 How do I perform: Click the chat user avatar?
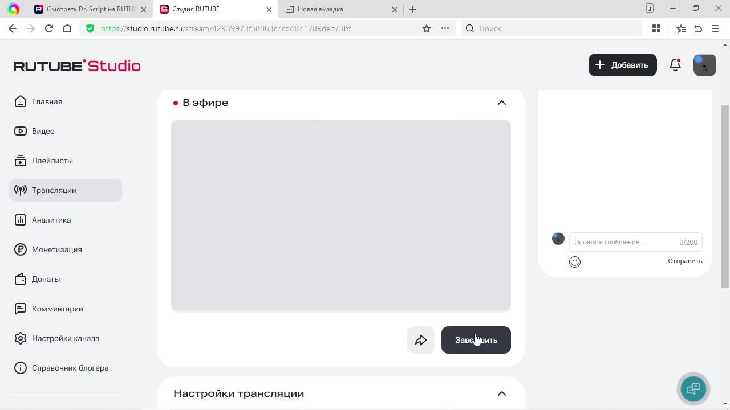(x=558, y=239)
